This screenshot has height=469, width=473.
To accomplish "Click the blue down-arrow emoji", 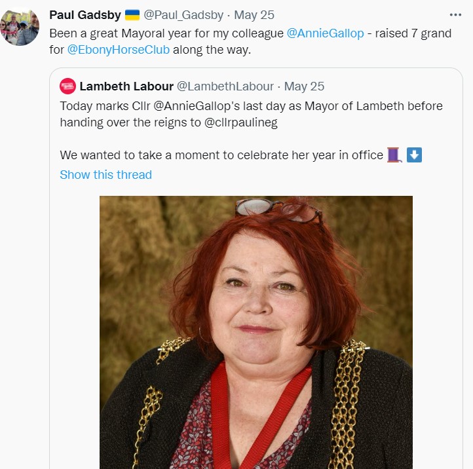I will pyautogui.click(x=414, y=155).
